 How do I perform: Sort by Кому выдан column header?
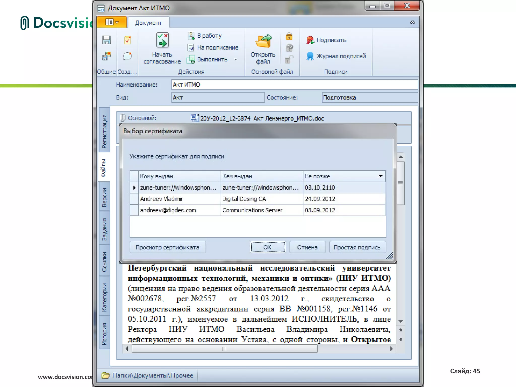click(x=179, y=176)
